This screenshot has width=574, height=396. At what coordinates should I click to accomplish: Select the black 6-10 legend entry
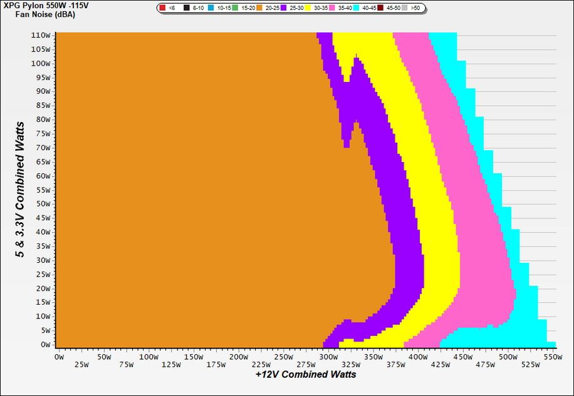tap(186, 8)
